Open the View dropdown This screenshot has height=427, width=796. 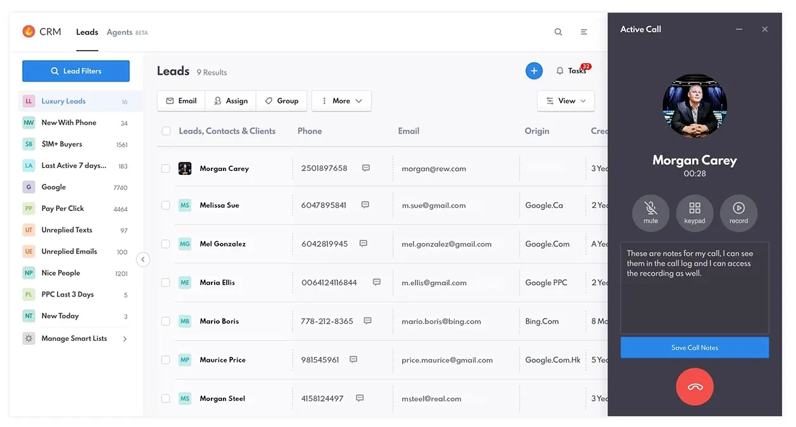(565, 101)
